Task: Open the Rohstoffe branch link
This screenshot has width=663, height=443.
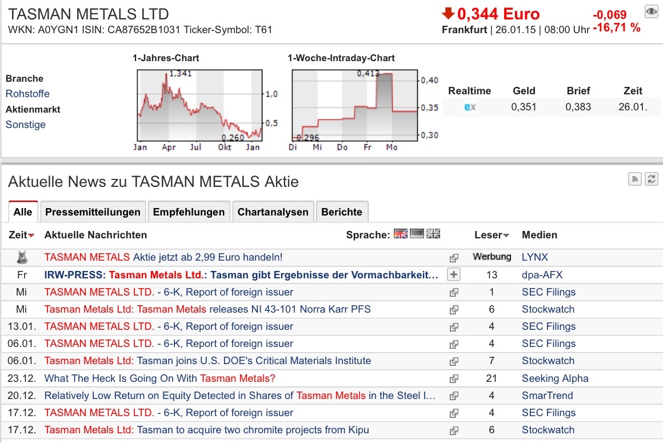Action: [x=27, y=94]
